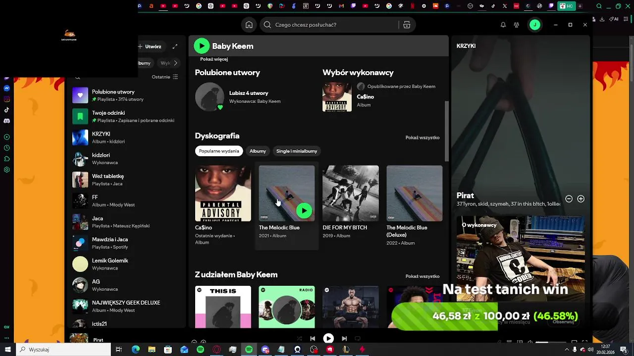Screen dimensions: 634x356
Task: Open 'Mawdzia i Jaca' playlist
Action: click(x=126, y=243)
